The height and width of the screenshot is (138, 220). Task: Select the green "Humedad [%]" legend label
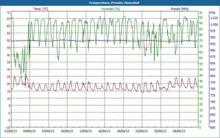[111, 9]
